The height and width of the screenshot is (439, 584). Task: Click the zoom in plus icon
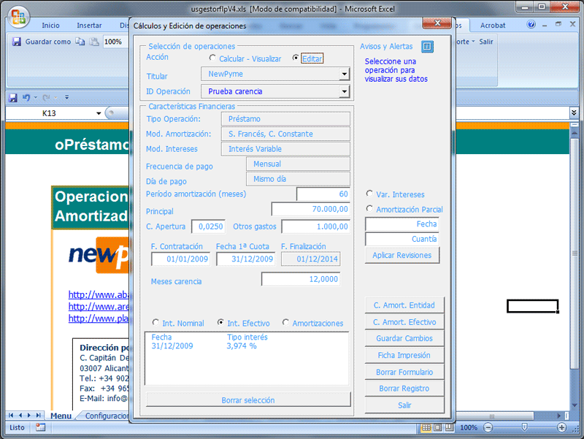(561, 427)
